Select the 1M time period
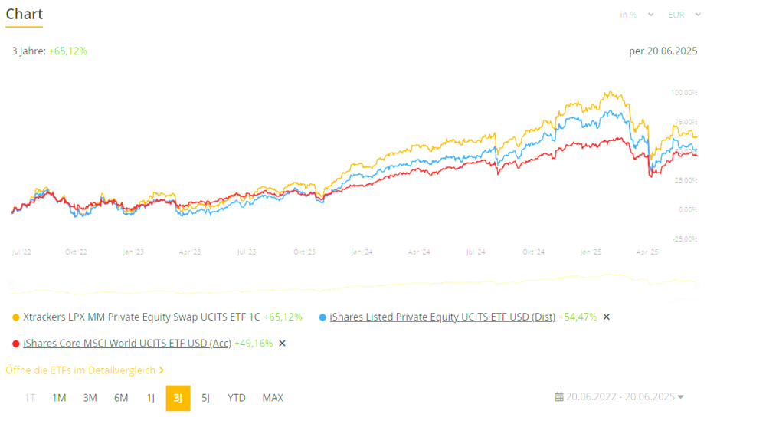The height and width of the screenshot is (421, 766). pyautogui.click(x=59, y=398)
